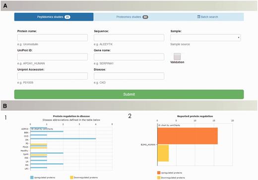258x180 pixels.
Task: Click the CKD bar in disease chart
Action: point(39,135)
